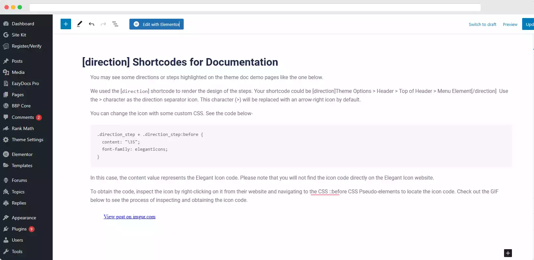Click the Dashboard icon in sidebar
The width and height of the screenshot is (534, 260).
click(x=6, y=24)
